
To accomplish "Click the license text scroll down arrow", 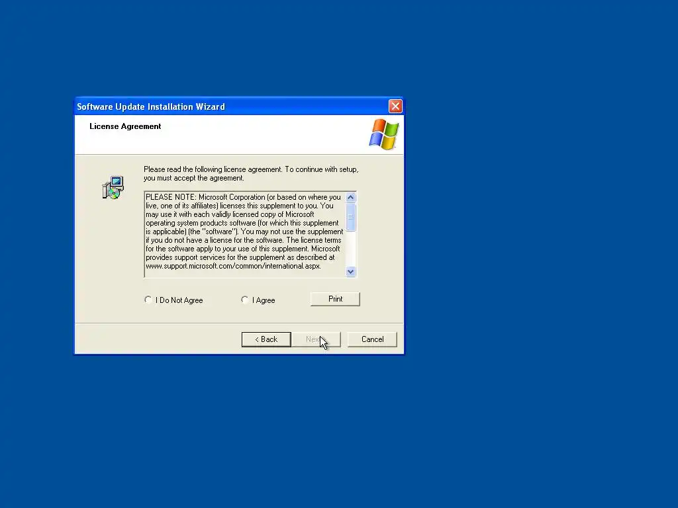I will (x=351, y=271).
